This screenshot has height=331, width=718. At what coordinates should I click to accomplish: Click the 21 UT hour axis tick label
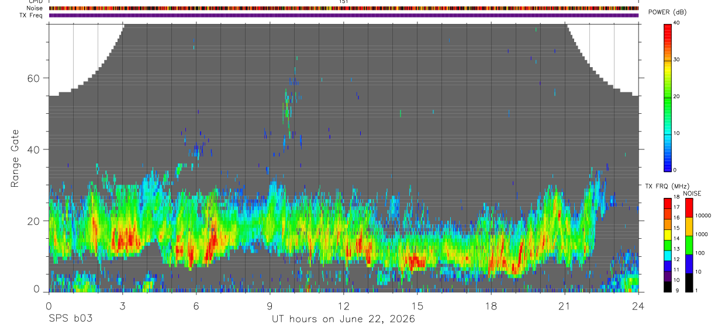pos(565,305)
